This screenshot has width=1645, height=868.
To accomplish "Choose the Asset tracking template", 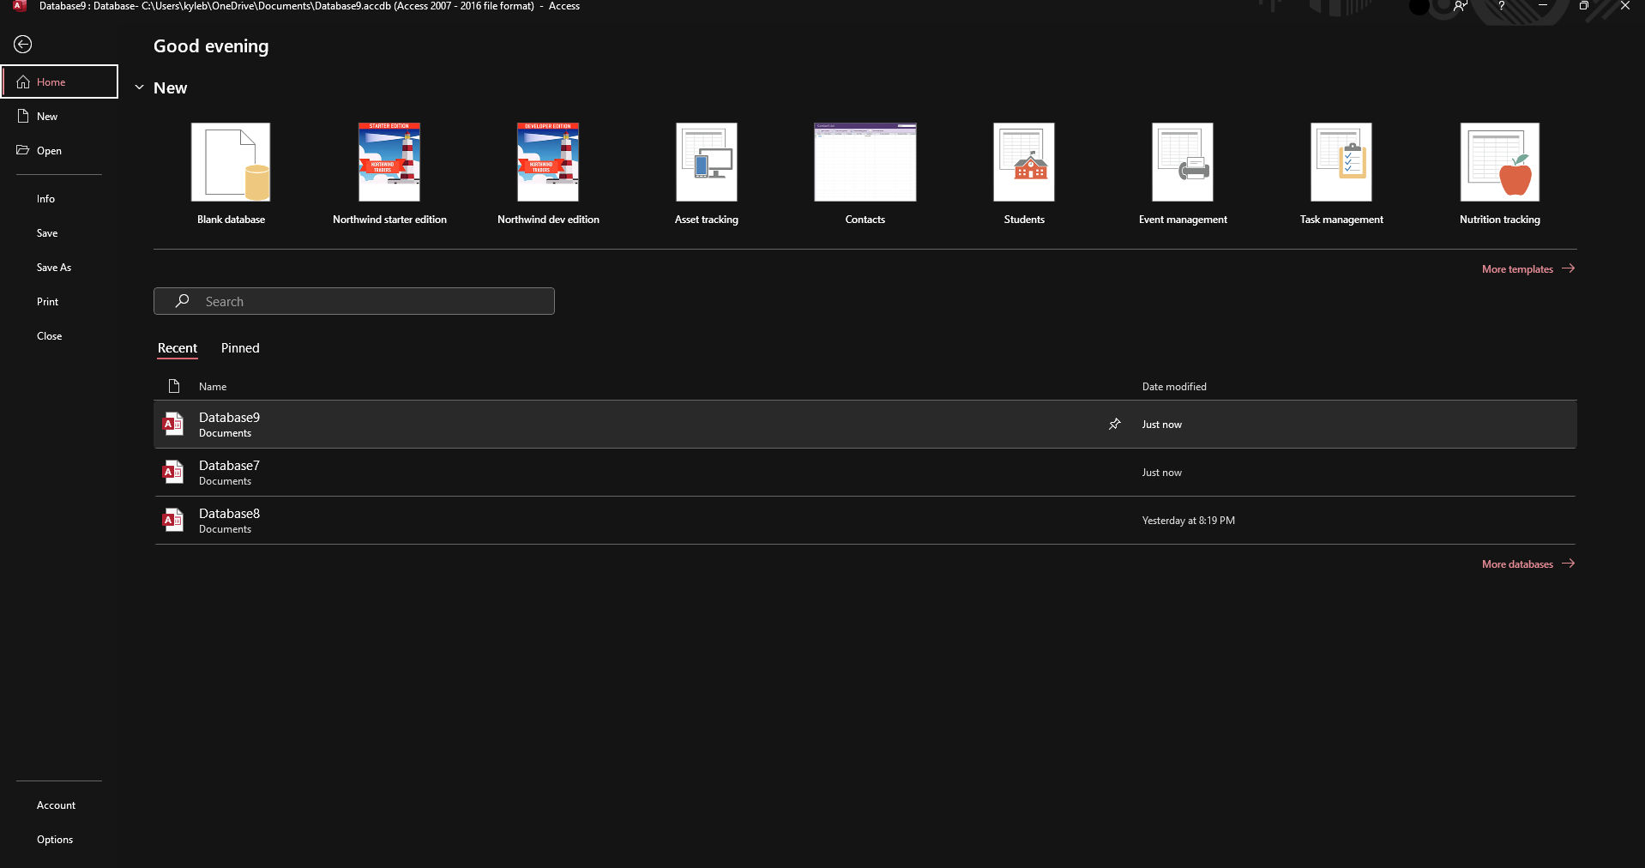I will [x=707, y=174].
